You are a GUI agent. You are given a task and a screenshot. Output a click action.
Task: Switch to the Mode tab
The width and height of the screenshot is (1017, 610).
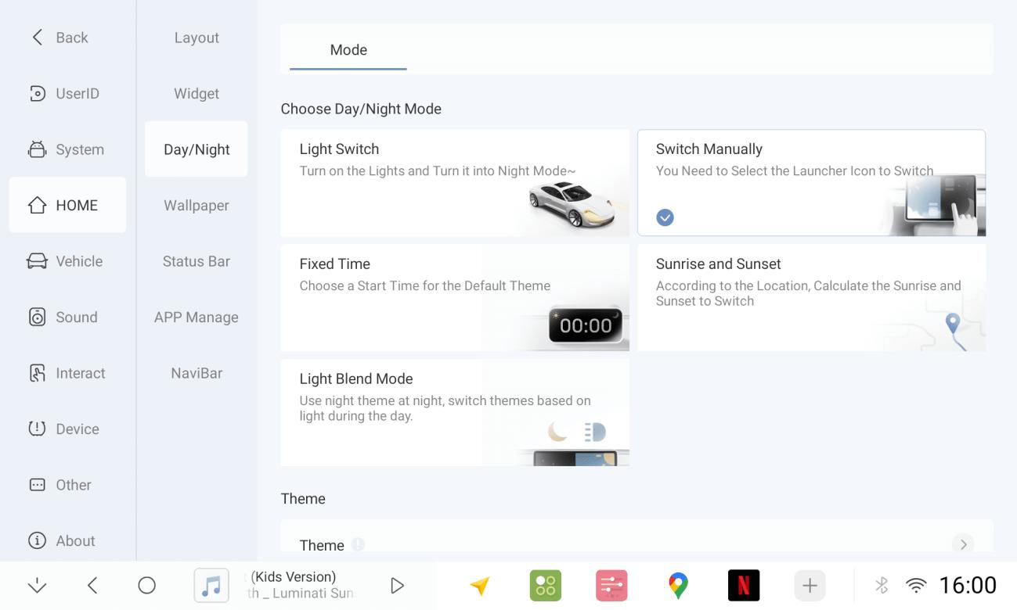pos(348,50)
